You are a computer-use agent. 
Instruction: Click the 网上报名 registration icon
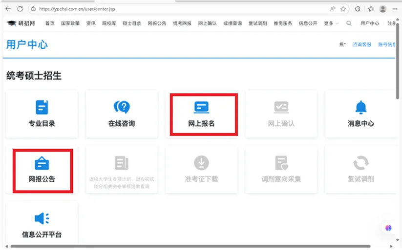[201, 107]
